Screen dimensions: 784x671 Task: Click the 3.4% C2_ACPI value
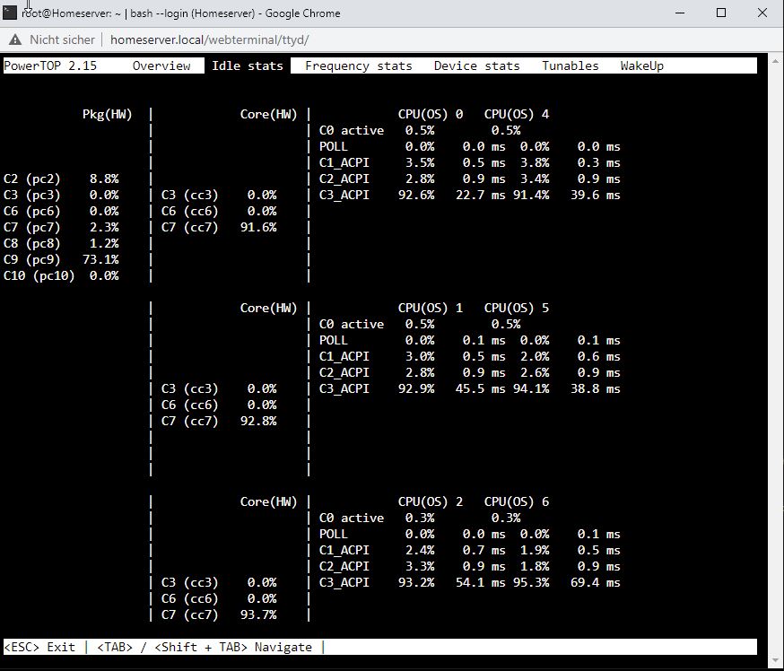coord(535,179)
